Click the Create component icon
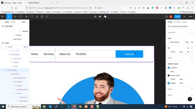Screen dimensions: 195x109 [x=95, y=17]
